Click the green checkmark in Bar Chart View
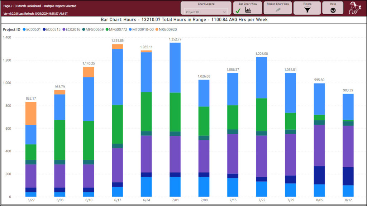 point(238,11)
